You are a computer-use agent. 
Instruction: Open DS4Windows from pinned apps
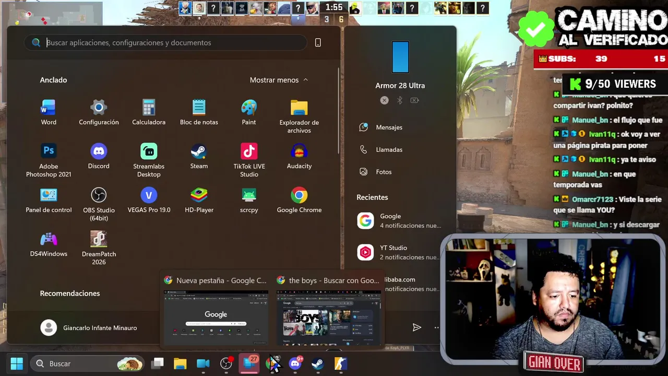point(49,244)
